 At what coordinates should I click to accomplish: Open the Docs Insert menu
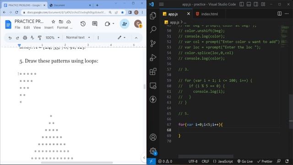pos(49,27)
